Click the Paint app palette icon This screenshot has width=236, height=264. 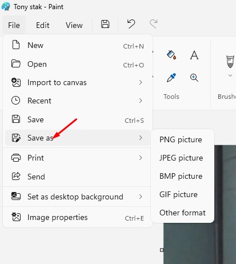click(x=6, y=6)
